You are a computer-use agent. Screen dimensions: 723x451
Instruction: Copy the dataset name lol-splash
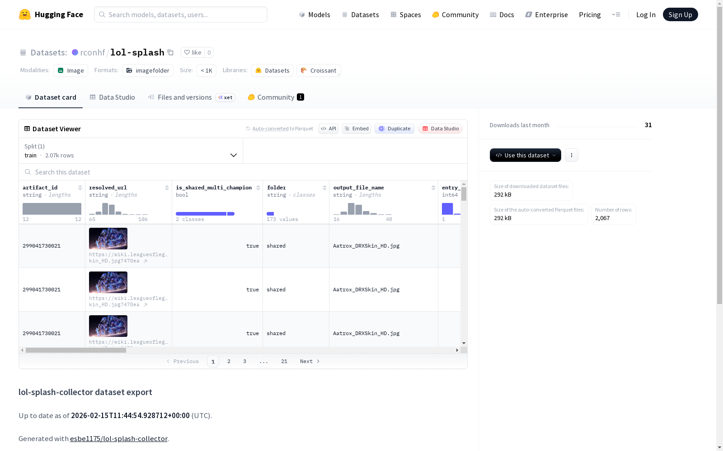click(170, 52)
